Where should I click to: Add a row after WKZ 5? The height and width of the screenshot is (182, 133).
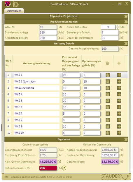pos(119,101)
